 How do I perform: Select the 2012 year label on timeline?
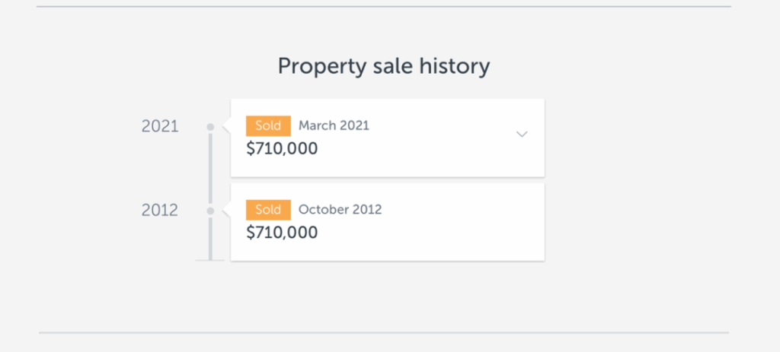coord(160,211)
